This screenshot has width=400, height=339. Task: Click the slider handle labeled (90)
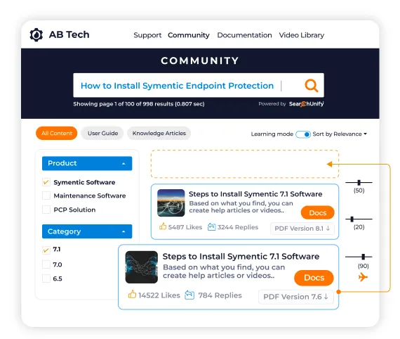pyautogui.click(x=364, y=257)
